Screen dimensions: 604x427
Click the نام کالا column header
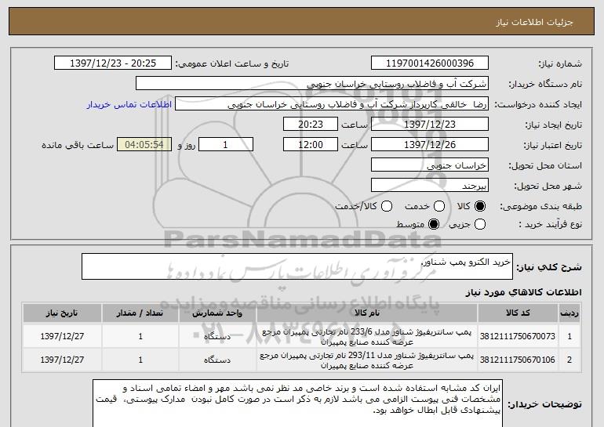367,313
